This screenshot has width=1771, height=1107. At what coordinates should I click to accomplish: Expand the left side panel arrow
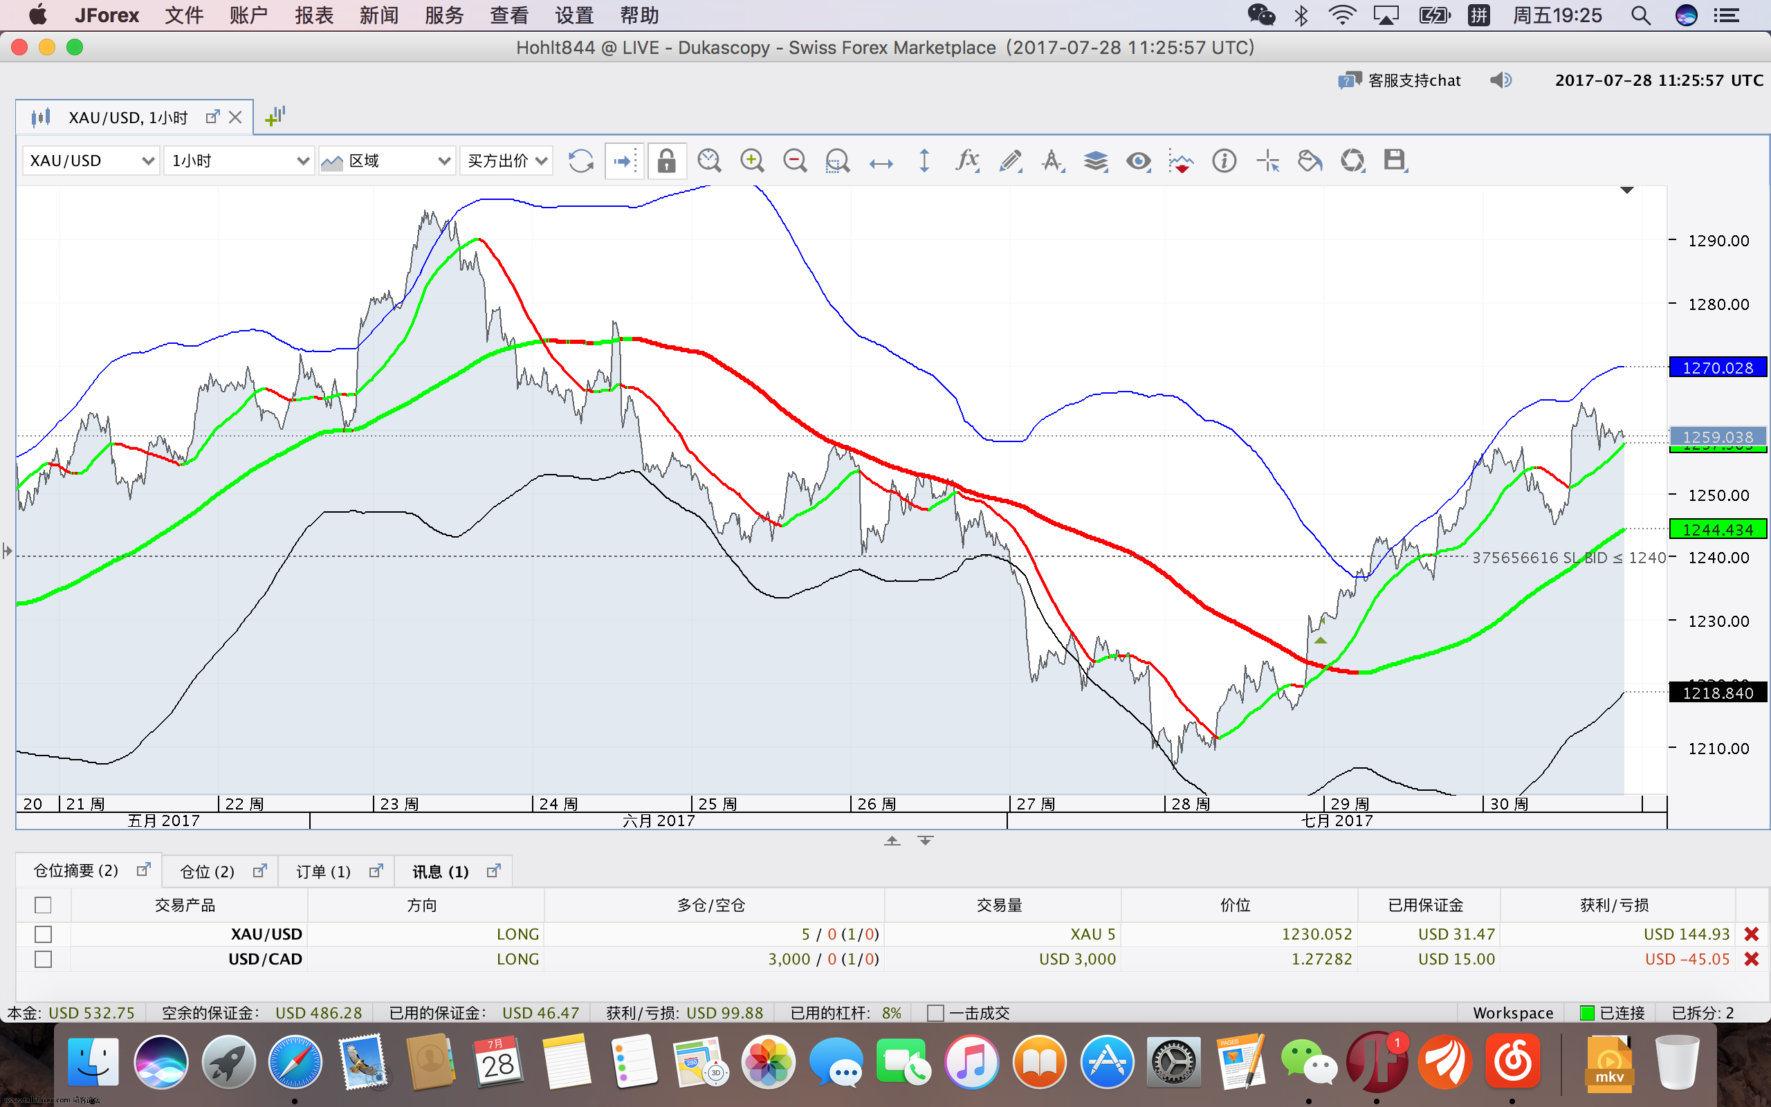point(8,551)
